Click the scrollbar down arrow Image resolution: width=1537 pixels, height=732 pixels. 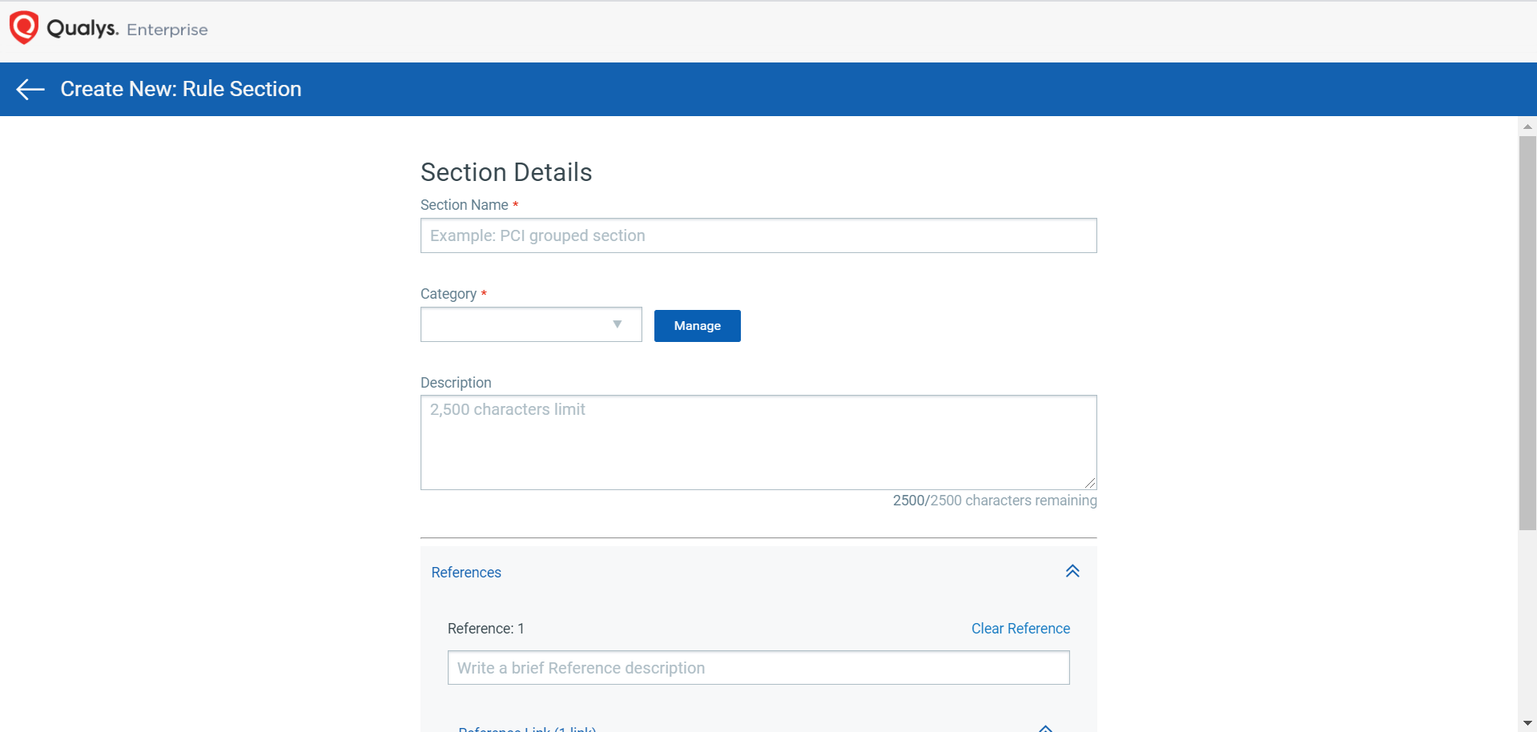1527,723
